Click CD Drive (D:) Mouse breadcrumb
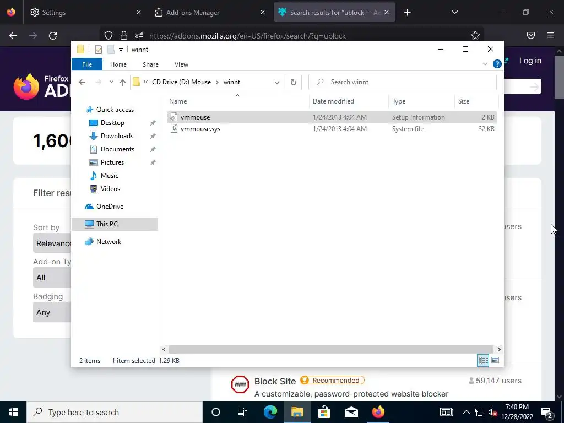 click(x=181, y=82)
